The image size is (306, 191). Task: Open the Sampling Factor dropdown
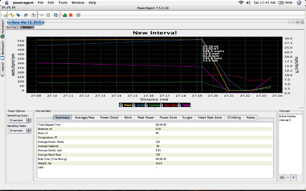tap(19, 131)
